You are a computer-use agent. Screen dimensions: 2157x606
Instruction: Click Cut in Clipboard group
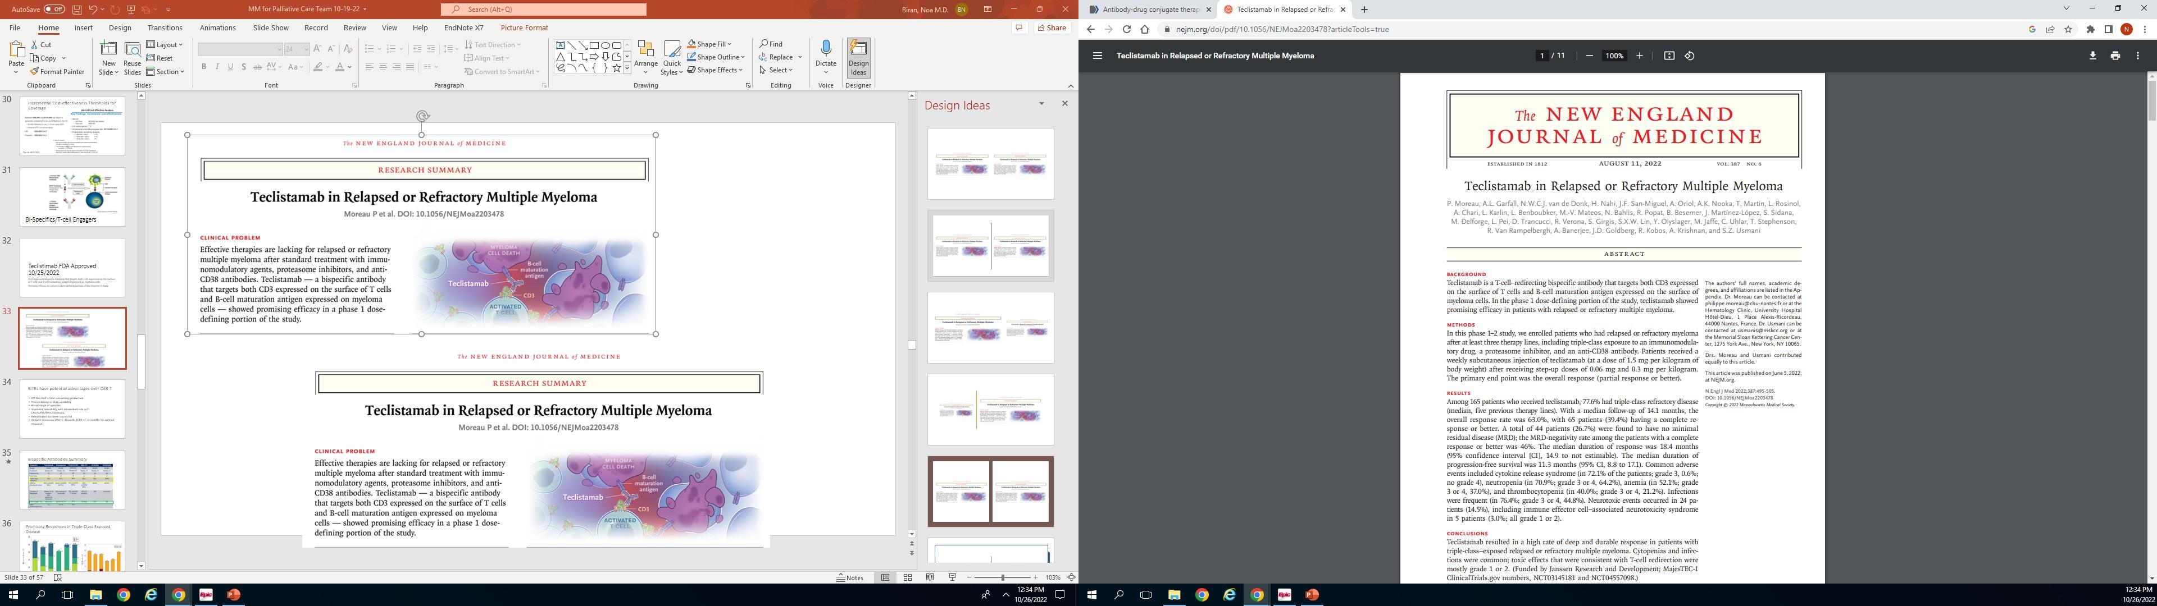pyautogui.click(x=41, y=44)
